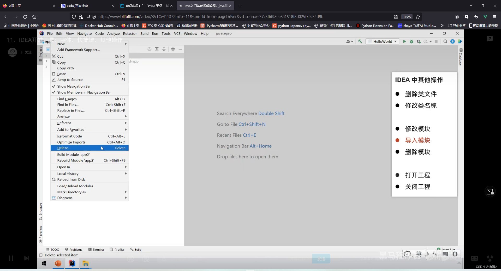501x271 pixels.
Task: Expand the Local History submenu
Action: (x=90, y=174)
